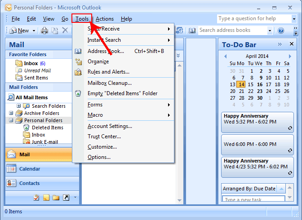Click the Search address books field
Screen dimensions: 302x220
point(233,31)
